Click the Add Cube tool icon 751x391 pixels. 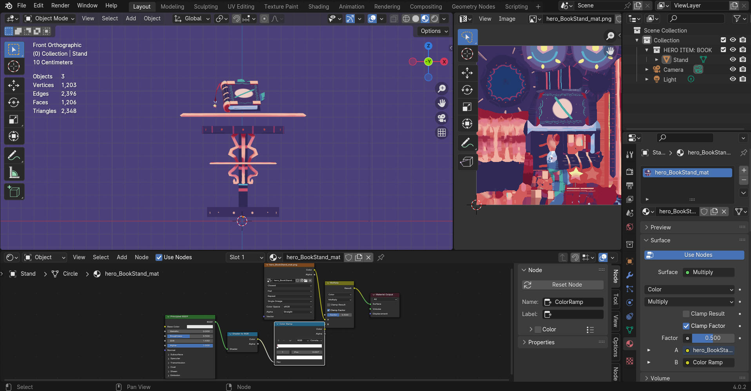point(14,192)
